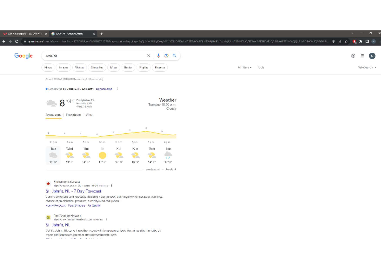Image resolution: width=381 pixels, height=269 pixels.
Task: Click the magnifying glass search button
Action: [x=174, y=56]
